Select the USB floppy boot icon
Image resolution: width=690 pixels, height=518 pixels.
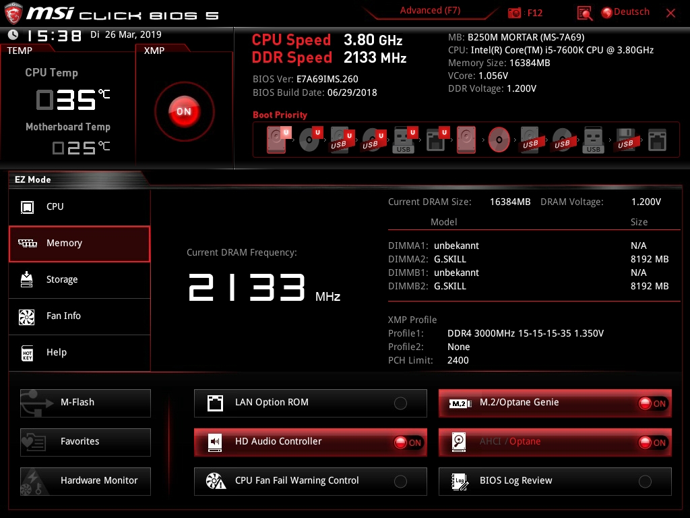click(x=625, y=140)
